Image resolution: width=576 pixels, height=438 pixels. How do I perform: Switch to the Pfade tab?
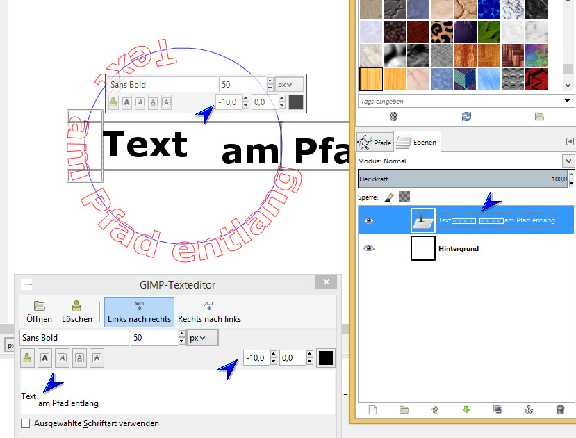[x=375, y=143]
